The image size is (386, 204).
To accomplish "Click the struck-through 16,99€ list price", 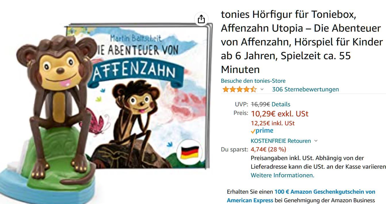I will [x=260, y=104].
